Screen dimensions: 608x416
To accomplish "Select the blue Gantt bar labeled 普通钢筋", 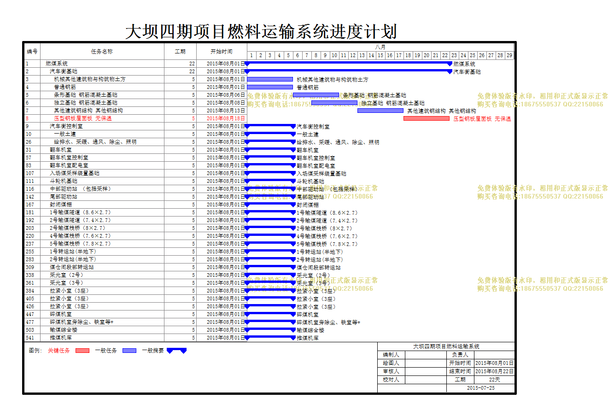I will click(270, 87).
